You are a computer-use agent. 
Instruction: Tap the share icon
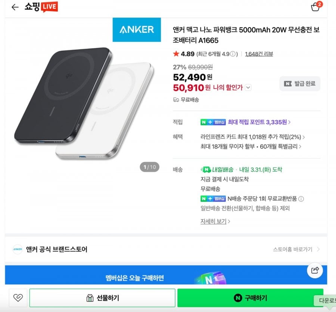click(x=315, y=270)
